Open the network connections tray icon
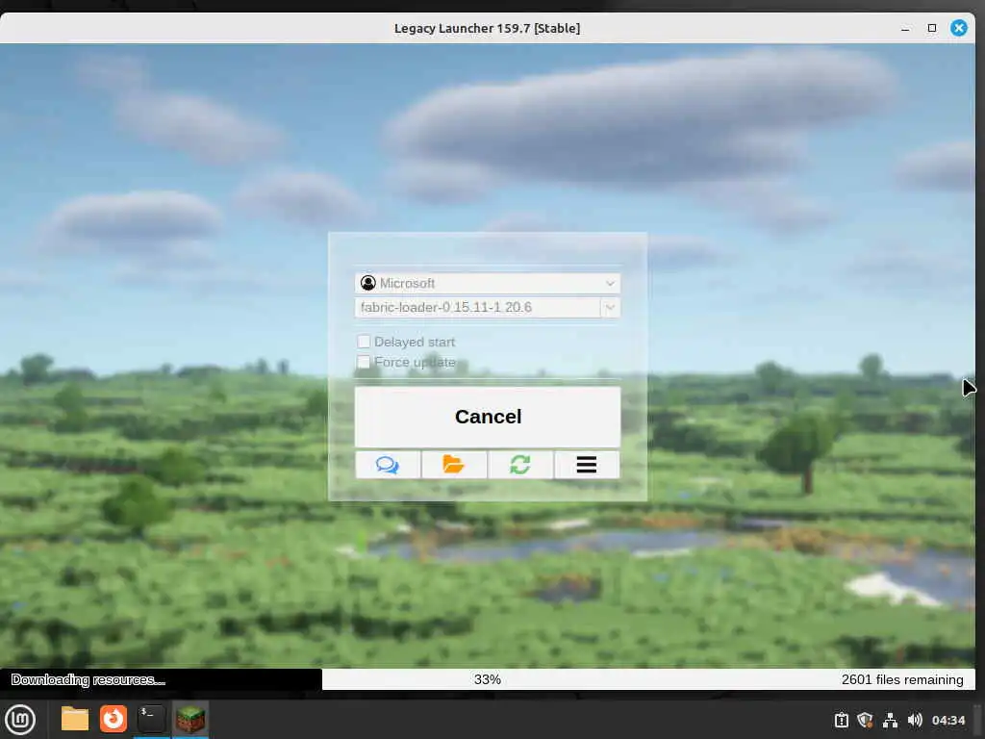The image size is (985, 739). pos(890,720)
